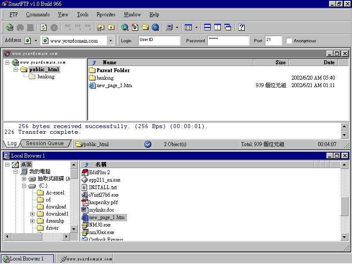Click the Port number field
The height and width of the screenshot is (264, 352).
point(273,40)
